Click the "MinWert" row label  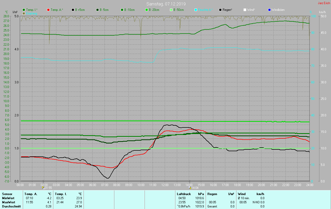coord(8,198)
